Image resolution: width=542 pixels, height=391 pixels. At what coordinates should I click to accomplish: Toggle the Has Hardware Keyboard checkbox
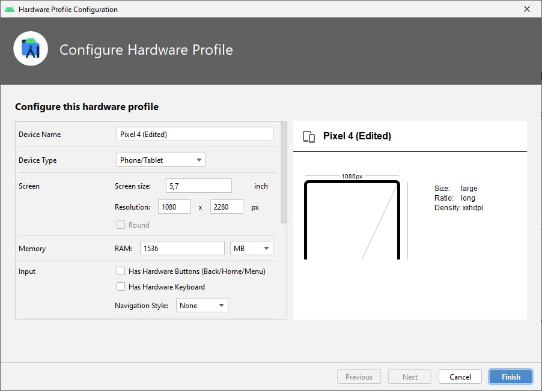[x=121, y=286]
